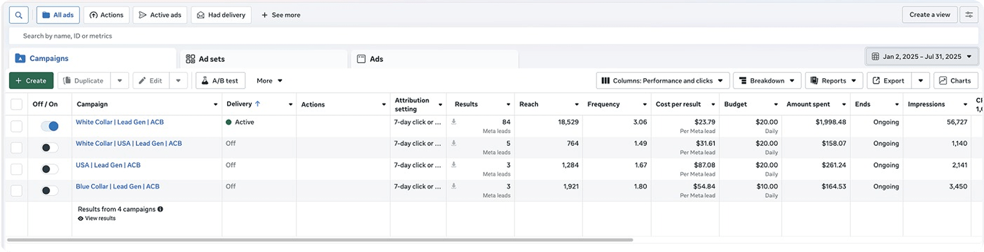Click the eye icon for View results

81,219
